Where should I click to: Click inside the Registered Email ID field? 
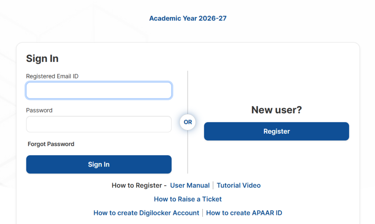click(x=99, y=90)
